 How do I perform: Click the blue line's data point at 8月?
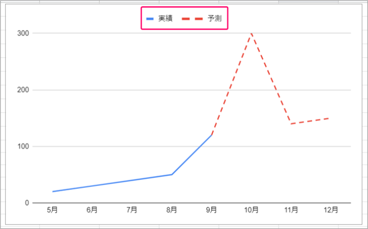[172, 174]
